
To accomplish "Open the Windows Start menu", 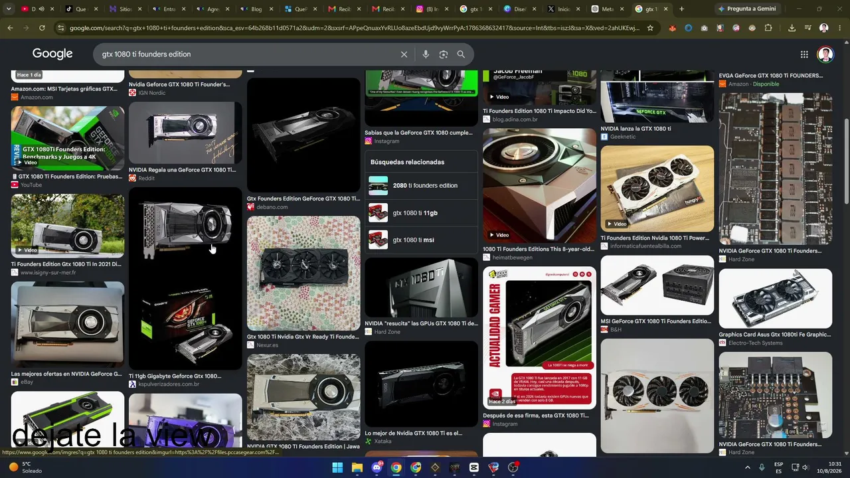I will (x=337, y=467).
